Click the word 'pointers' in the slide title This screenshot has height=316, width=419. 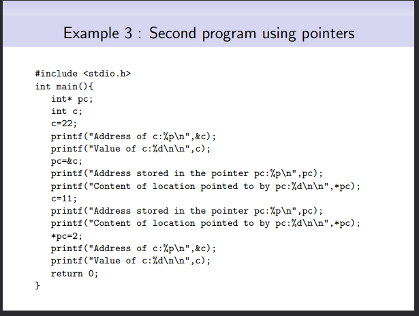click(x=328, y=34)
